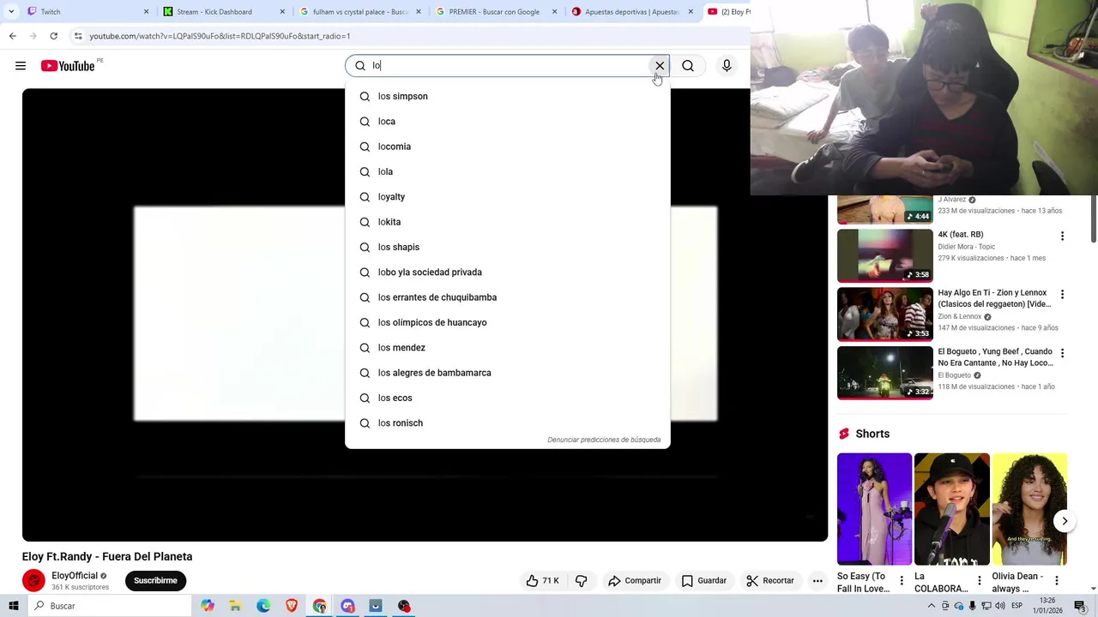The image size is (1098, 617).
Task: Open options for 'La COLABORA...' short
Action: (x=979, y=581)
